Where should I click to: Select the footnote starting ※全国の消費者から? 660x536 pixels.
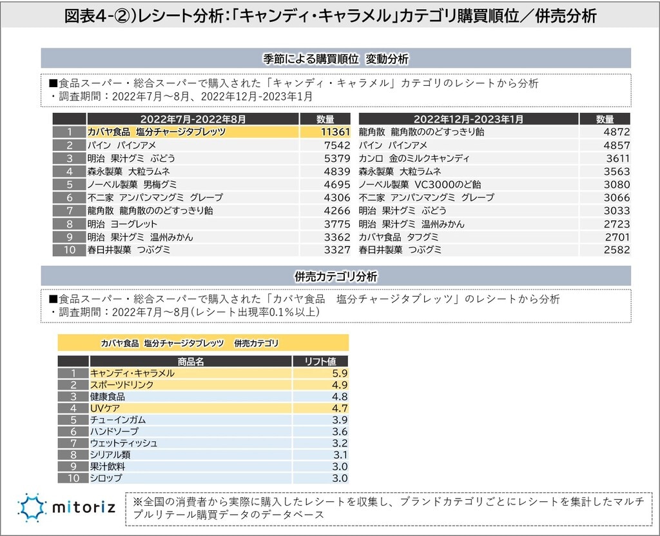point(389,508)
